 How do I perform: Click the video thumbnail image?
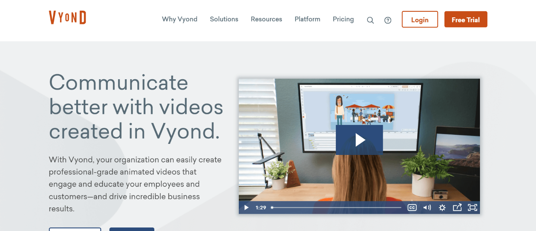(x=359, y=146)
